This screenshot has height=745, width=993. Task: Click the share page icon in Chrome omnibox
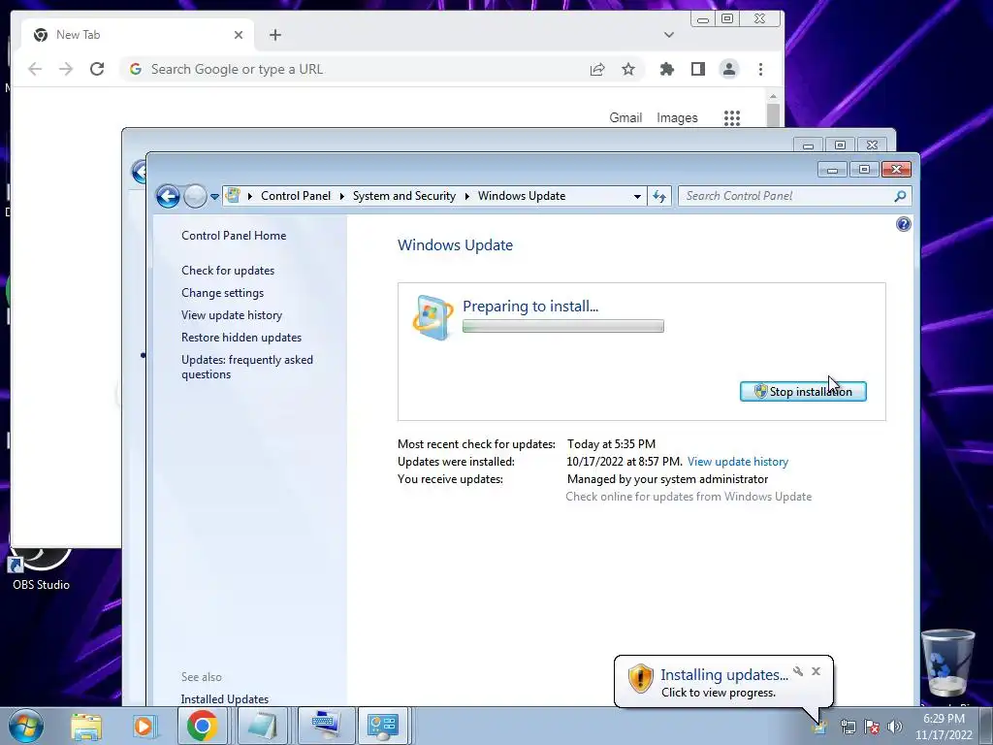597,69
